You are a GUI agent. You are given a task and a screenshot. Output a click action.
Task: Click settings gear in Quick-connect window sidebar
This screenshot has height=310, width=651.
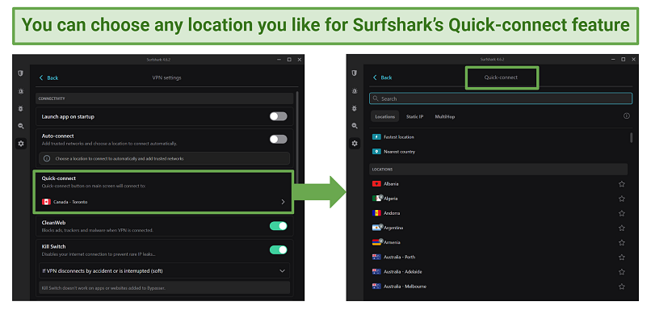(x=354, y=143)
